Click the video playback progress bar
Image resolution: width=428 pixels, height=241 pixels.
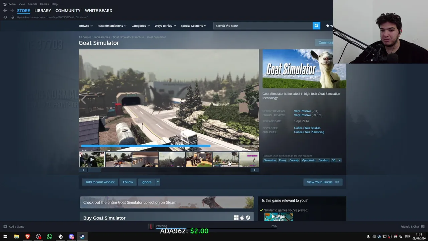169,146
